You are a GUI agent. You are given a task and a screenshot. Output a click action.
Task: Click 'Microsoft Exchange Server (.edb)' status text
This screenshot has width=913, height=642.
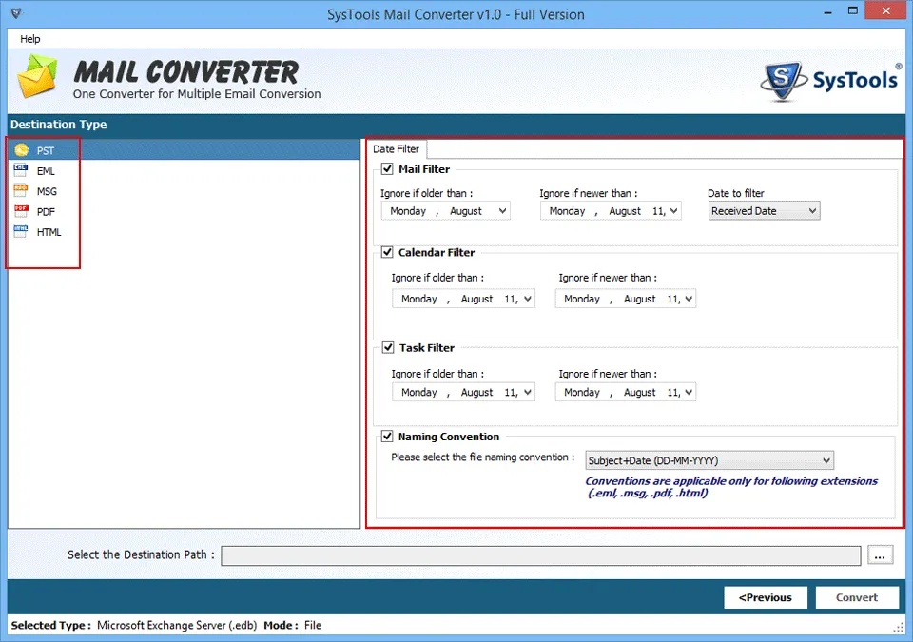click(177, 625)
